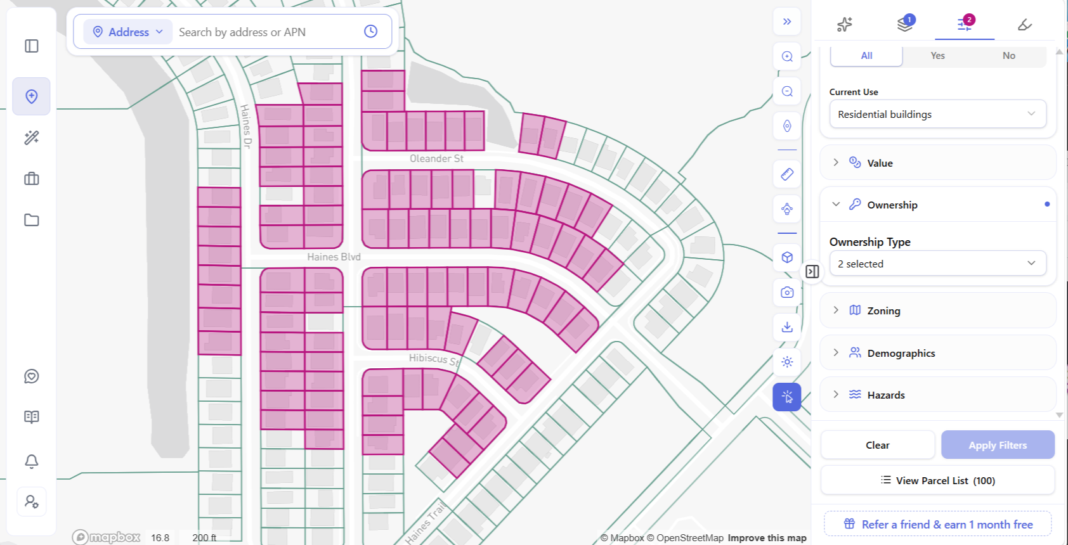Screen dimensions: 1068x545
Task: Select the Yes option
Action: pyautogui.click(x=938, y=56)
